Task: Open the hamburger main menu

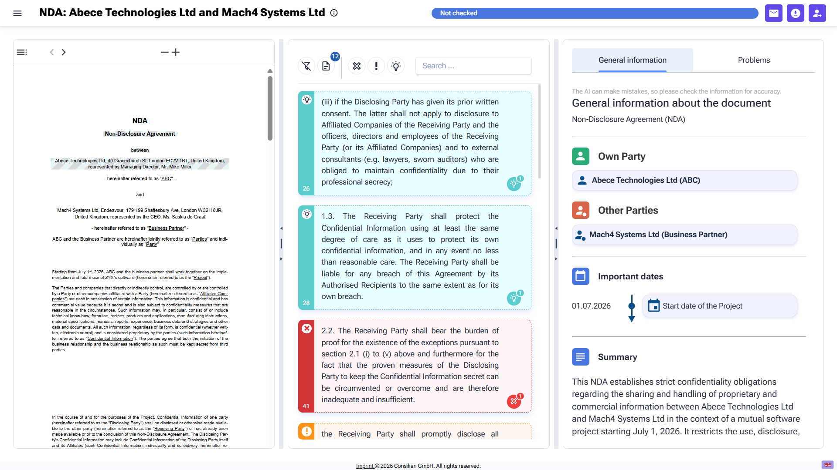Action: 17,13
